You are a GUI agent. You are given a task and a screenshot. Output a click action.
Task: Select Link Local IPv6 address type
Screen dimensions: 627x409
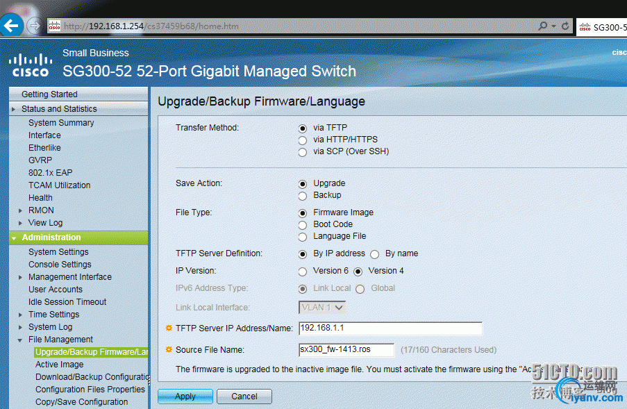click(303, 289)
